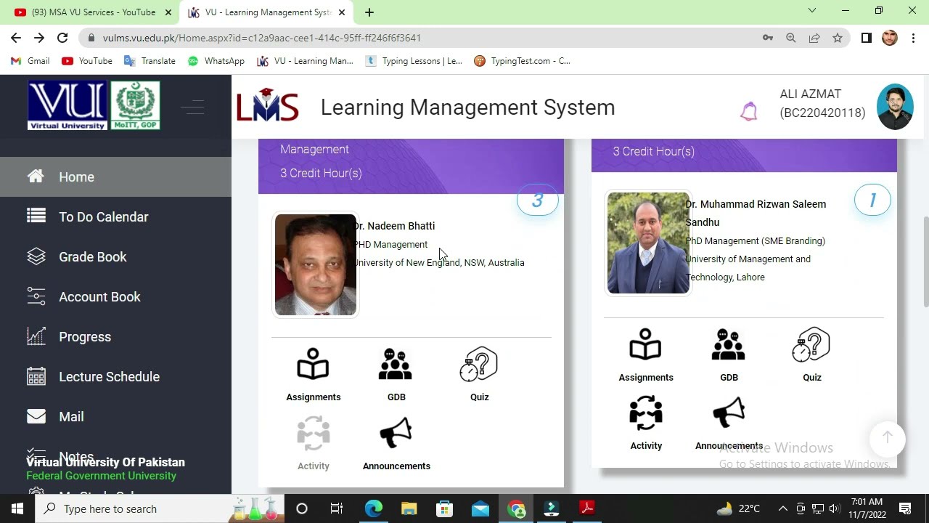Open Activity in Dr. Nadeem Bhatti's course
The image size is (929, 523).
(314, 444)
